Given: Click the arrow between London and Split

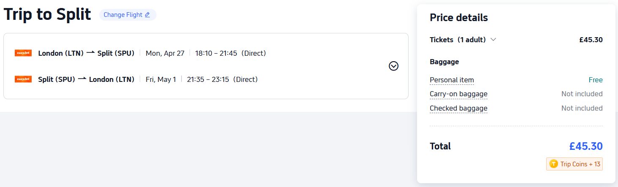Looking at the screenshot, I should tap(90, 53).
